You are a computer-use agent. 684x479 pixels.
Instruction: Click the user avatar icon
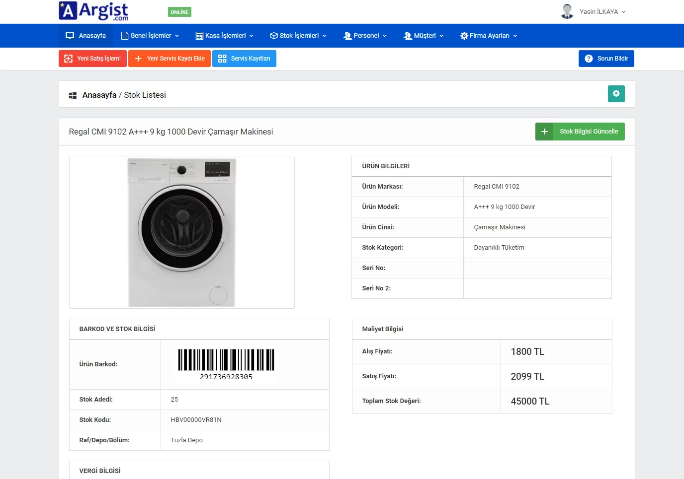[567, 11]
